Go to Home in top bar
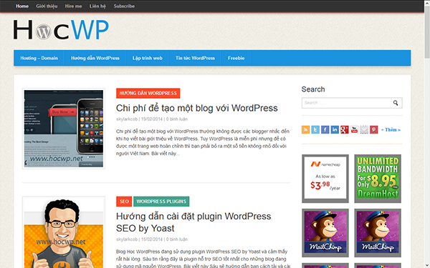 [x=22, y=6]
